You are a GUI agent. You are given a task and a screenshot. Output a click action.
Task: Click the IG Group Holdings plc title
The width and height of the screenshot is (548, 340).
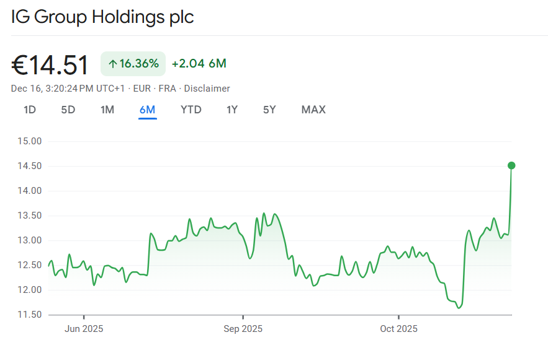tap(102, 17)
